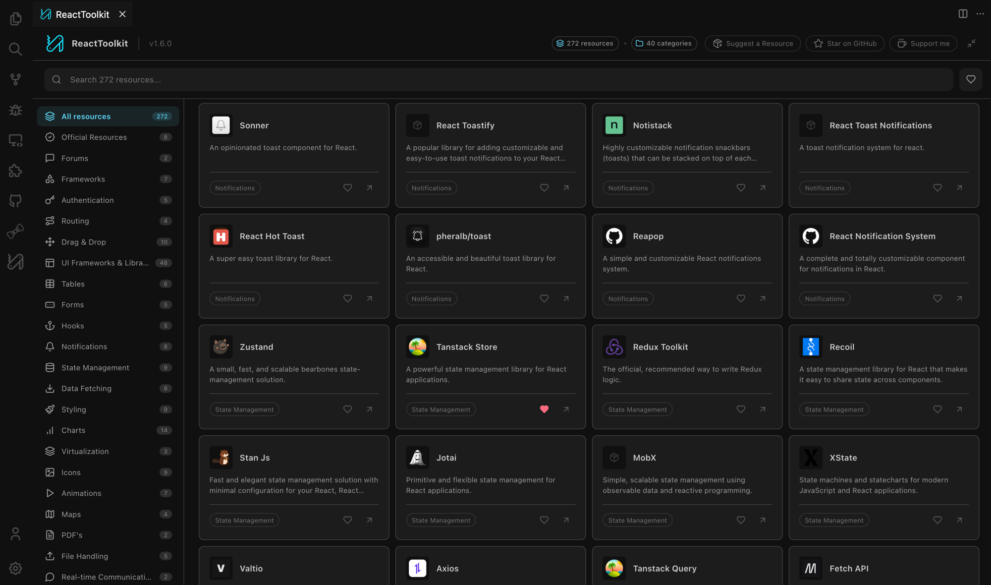Select State Management sidebar category
The height and width of the screenshot is (585, 991).
pos(108,368)
